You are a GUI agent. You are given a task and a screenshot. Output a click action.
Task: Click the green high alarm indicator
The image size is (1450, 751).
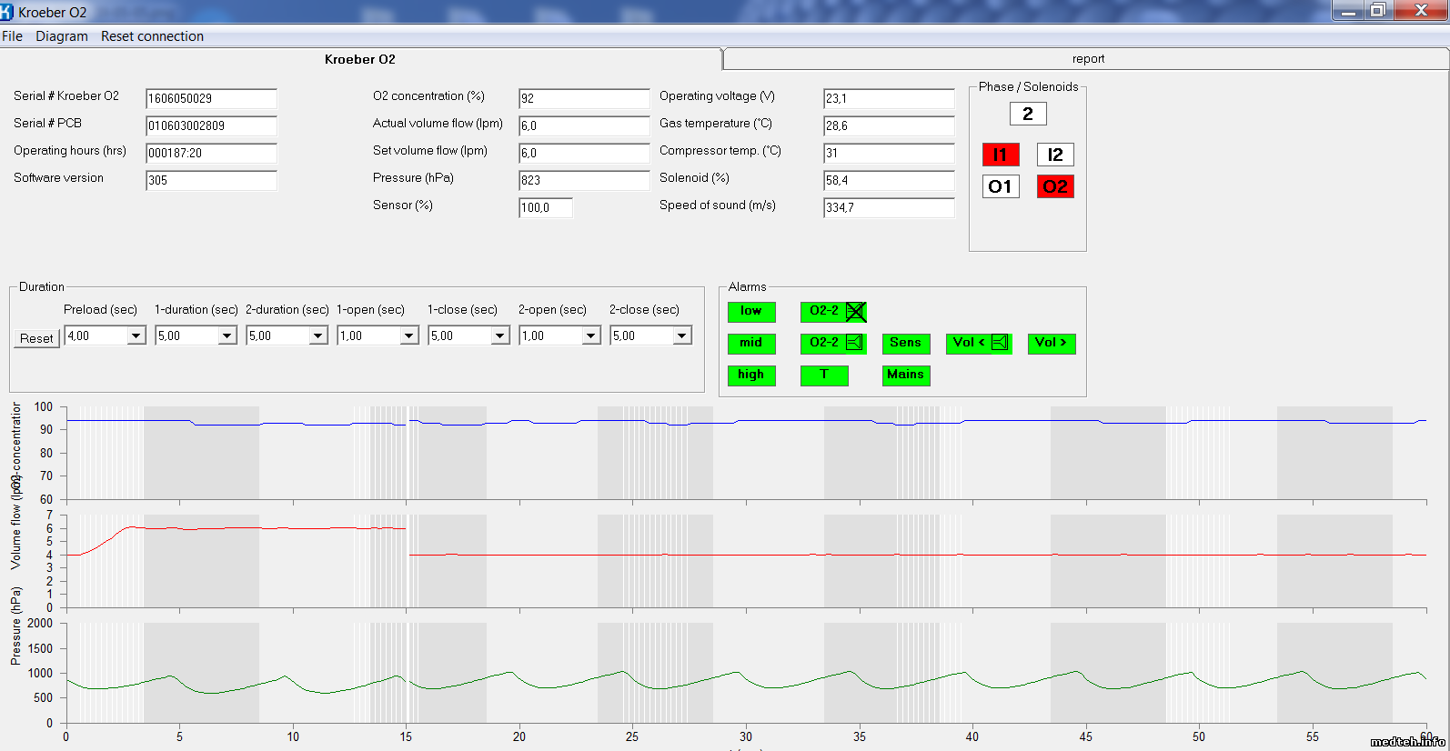point(751,375)
